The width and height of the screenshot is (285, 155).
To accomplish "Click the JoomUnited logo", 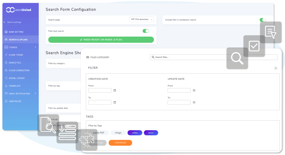I will (19, 10).
